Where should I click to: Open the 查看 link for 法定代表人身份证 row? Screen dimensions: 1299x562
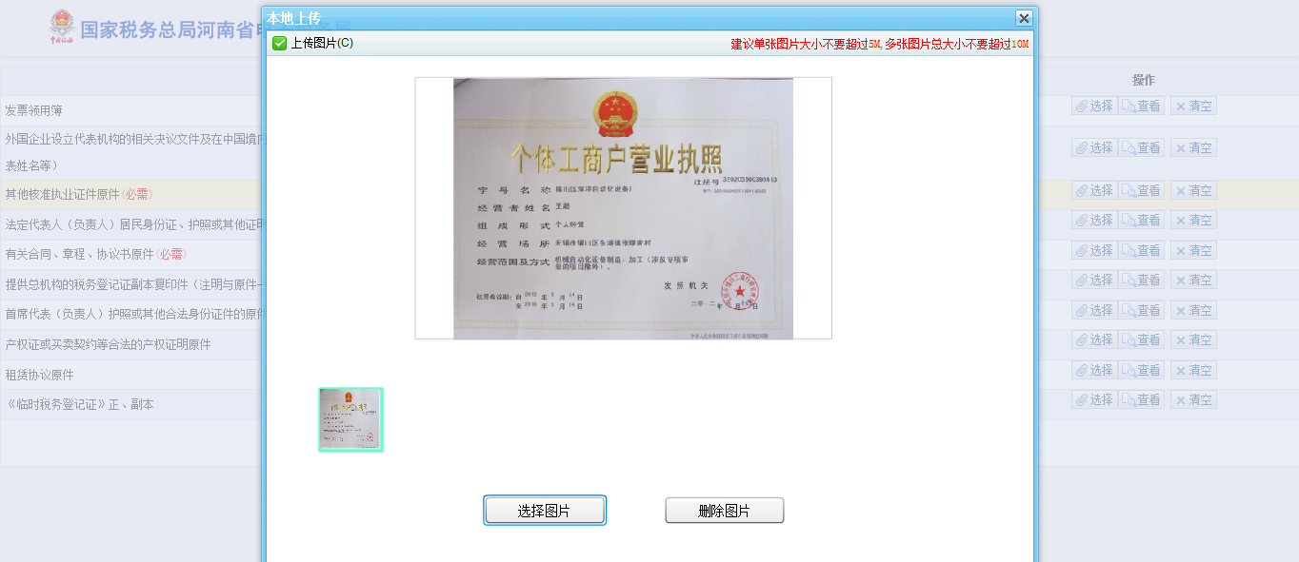point(1141,219)
